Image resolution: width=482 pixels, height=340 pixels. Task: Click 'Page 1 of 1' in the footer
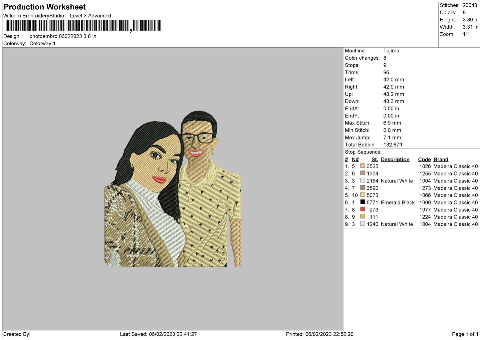tap(465, 334)
